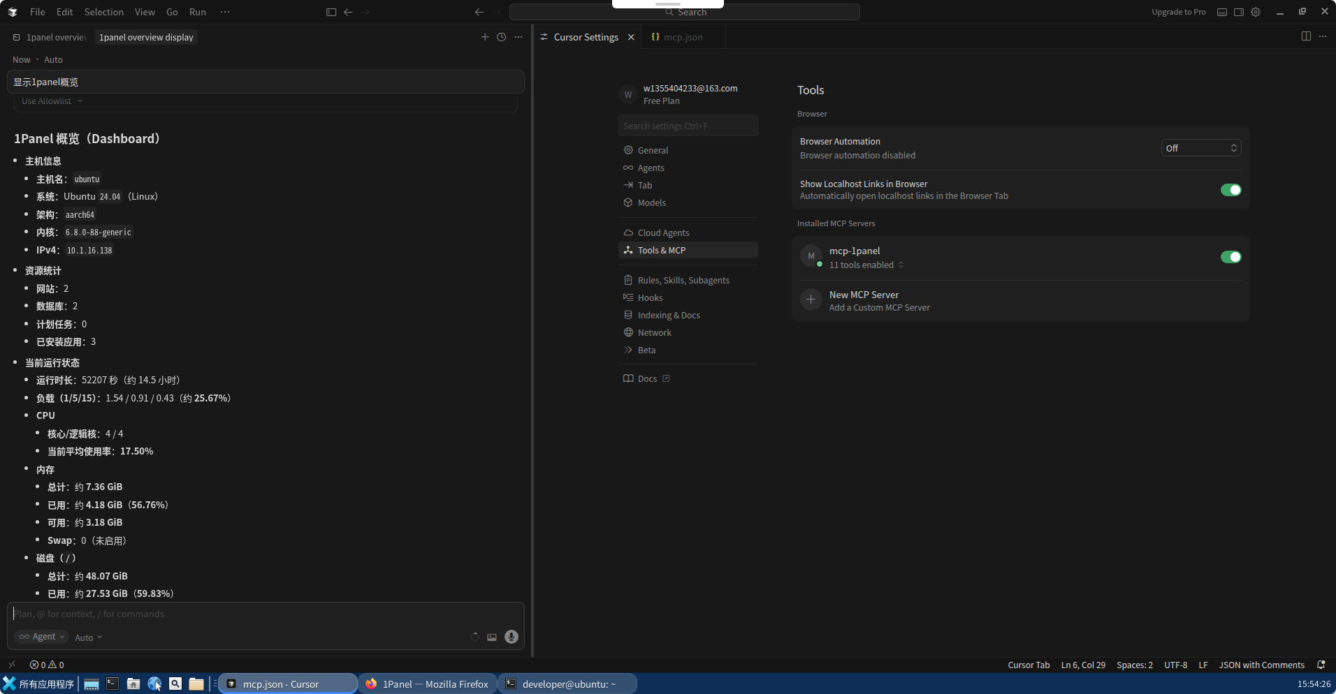Viewport: 1336px width, 694px height.
Task: Select the 1panel overview display chat tab
Action: click(x=146, y=37)
